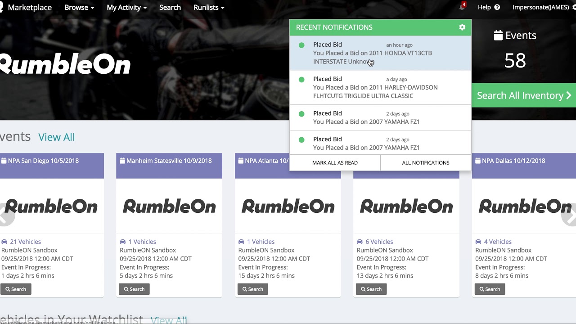Click Help in the top bar
This screenshot has height=324, width=576.
(x=484, y=7)
